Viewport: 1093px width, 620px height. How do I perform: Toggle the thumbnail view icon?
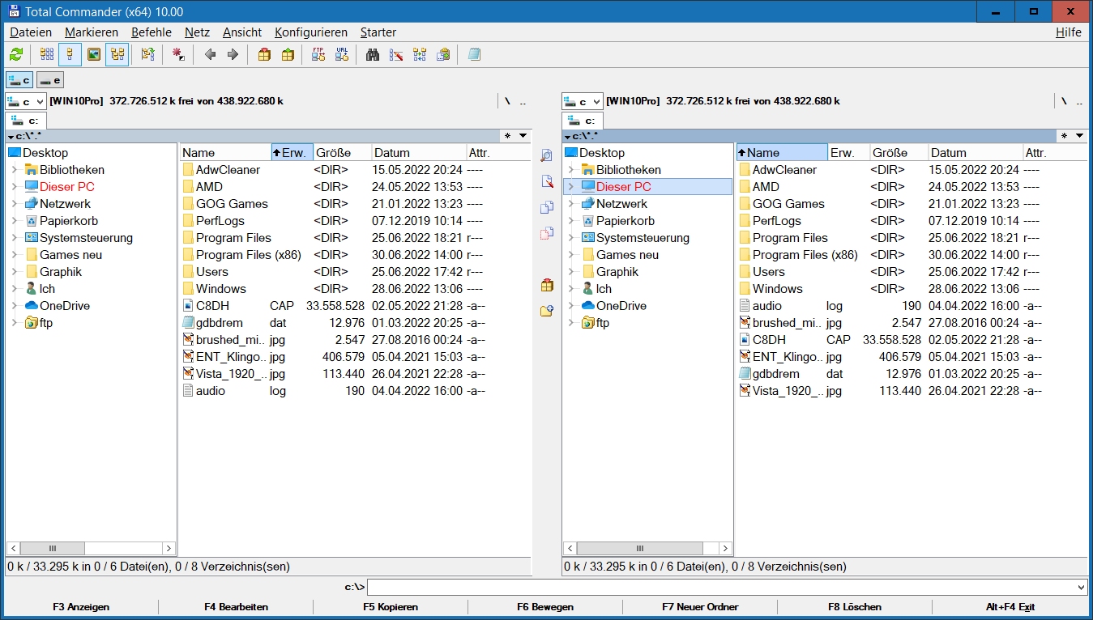pos(94,55)
